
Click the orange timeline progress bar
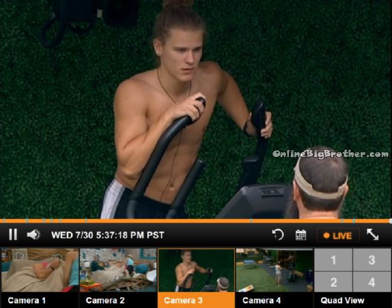click(x=196, y=221)
